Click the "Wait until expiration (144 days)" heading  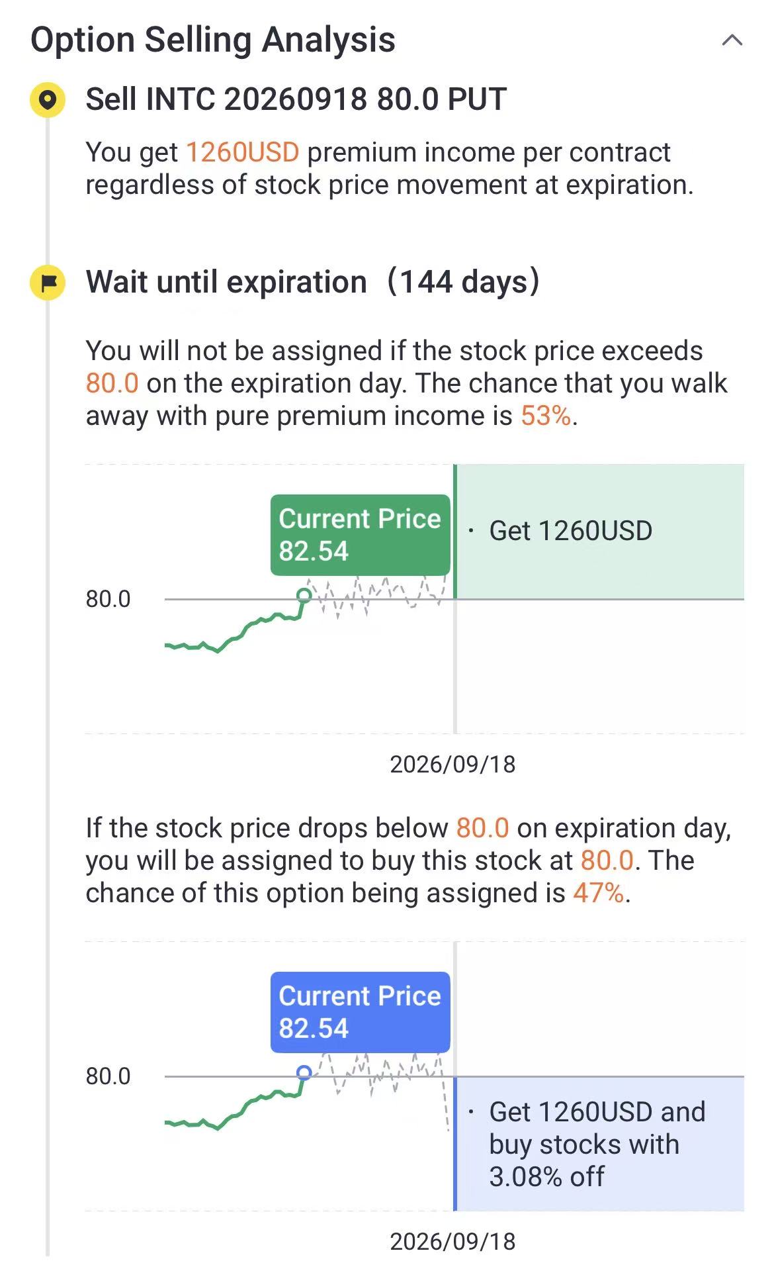point(312,282)
